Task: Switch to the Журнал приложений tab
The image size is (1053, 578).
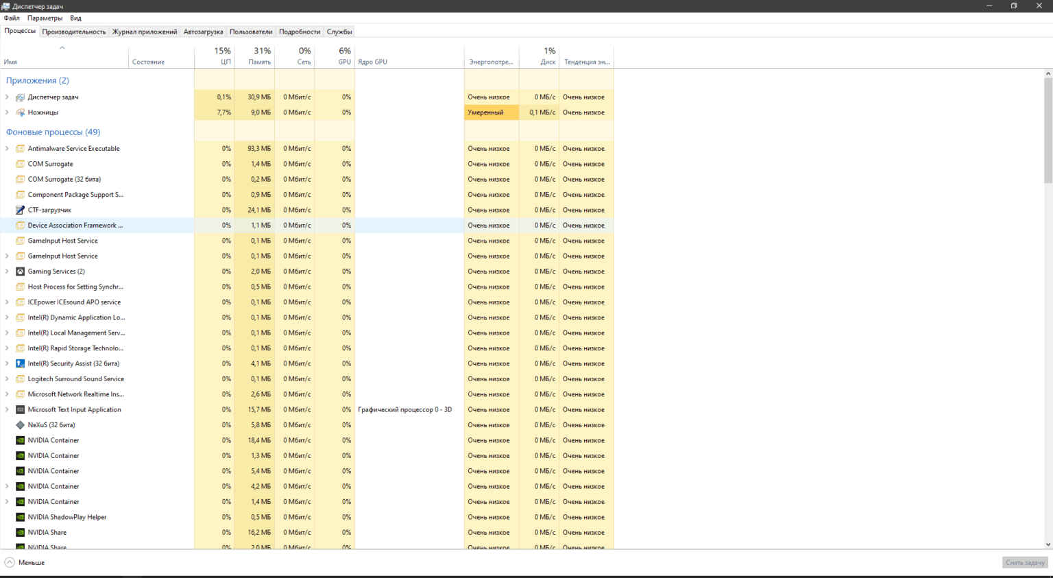Action: 145,32
